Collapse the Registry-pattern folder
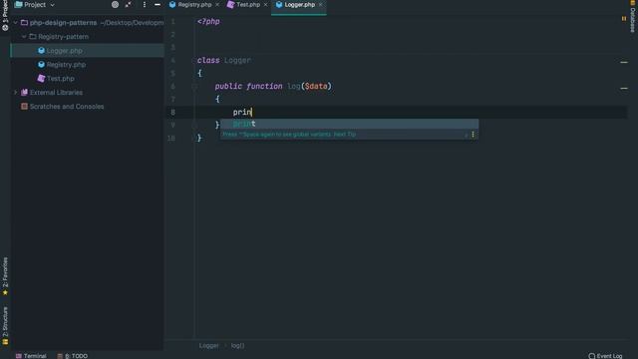638x359 pixels. [24, 37]
